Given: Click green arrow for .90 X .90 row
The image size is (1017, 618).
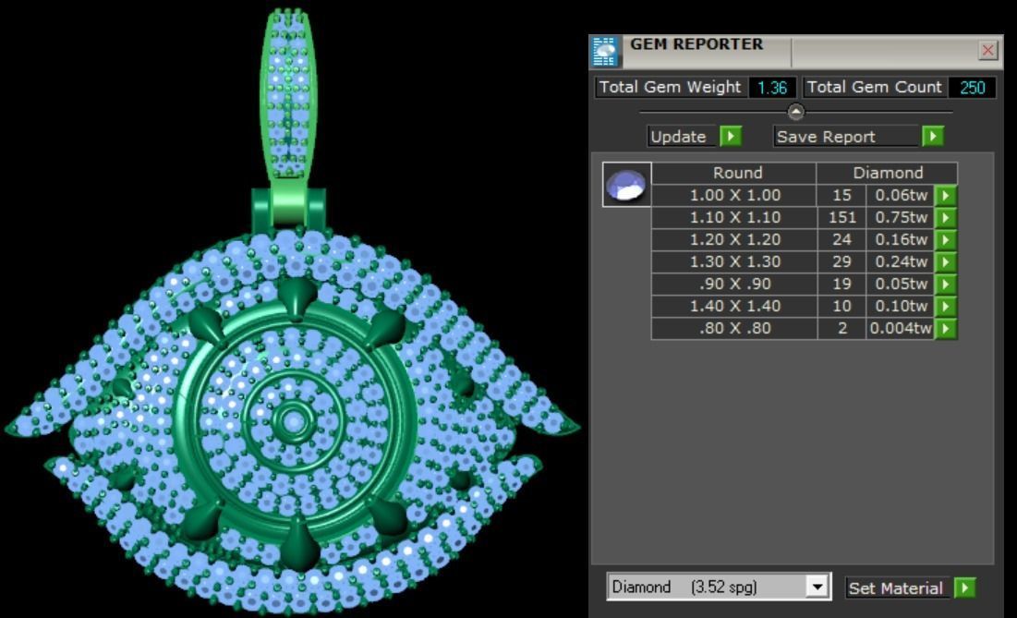Looking at the screenshot, I should click(x=946, y=284).
